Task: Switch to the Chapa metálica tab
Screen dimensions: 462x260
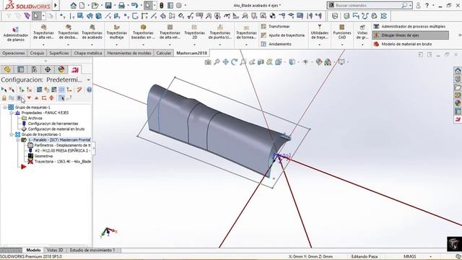Action: [88, 53]
